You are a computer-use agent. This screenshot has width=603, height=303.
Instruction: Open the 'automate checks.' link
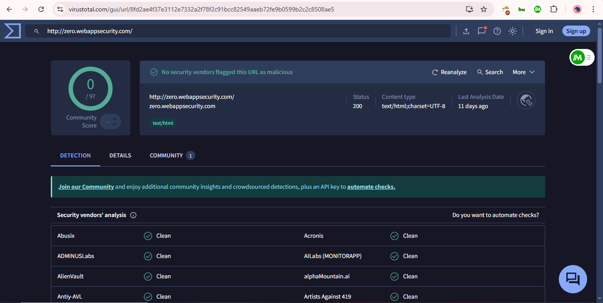(x=371, y=187)
